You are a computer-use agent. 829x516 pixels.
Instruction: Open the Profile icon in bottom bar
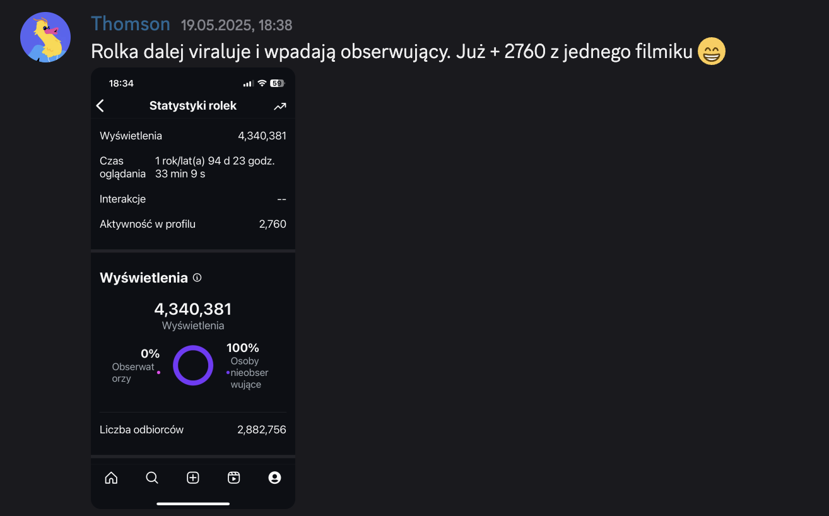click(274, 478)
